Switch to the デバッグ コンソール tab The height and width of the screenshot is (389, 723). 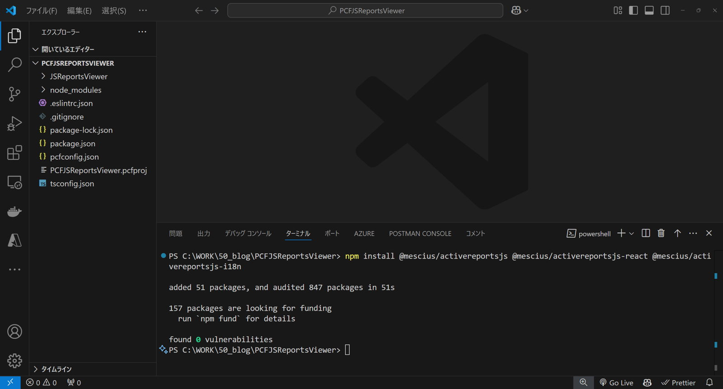click(x=248, y=233)
